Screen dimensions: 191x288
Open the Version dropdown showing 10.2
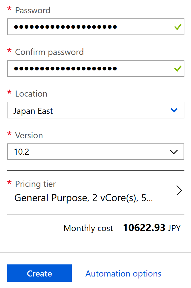click(95, 151)
